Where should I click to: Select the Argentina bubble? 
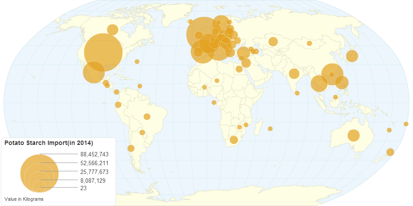[x=130, y=148]
